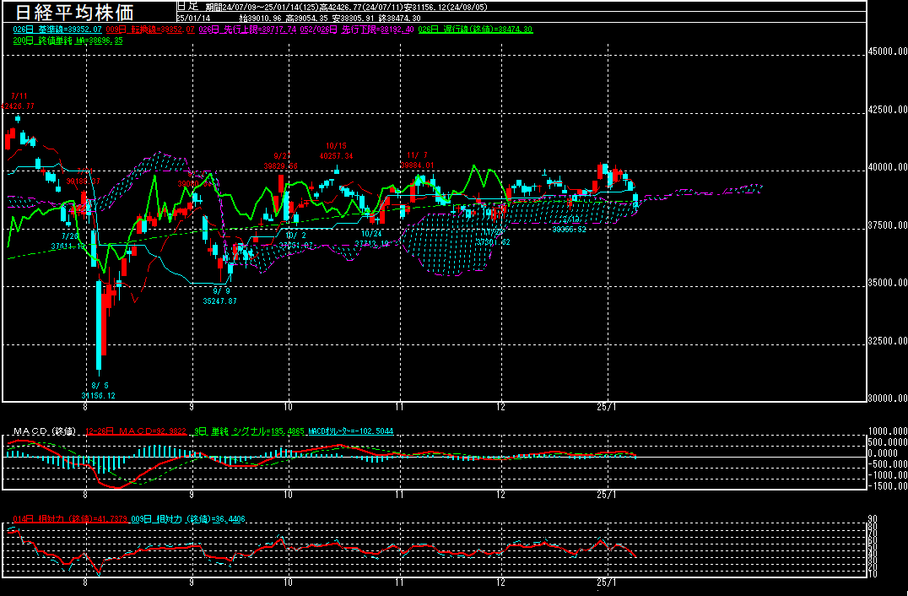Click the 10/15 40257.34 peak annotation

336,150
